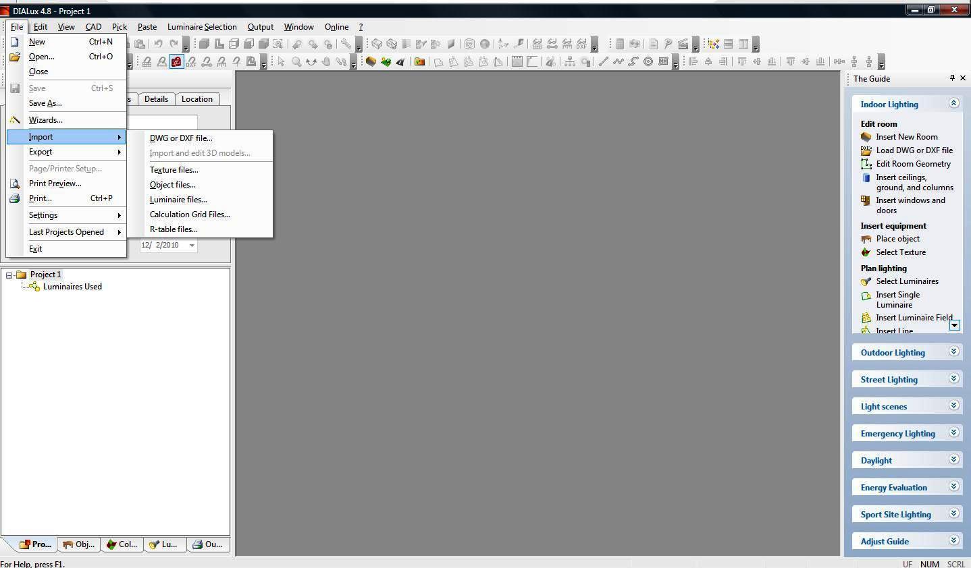Screen dimensions: 971x568
Task: Click the hierarchy tree toolbar icon
Action: (x=570, y=61)
